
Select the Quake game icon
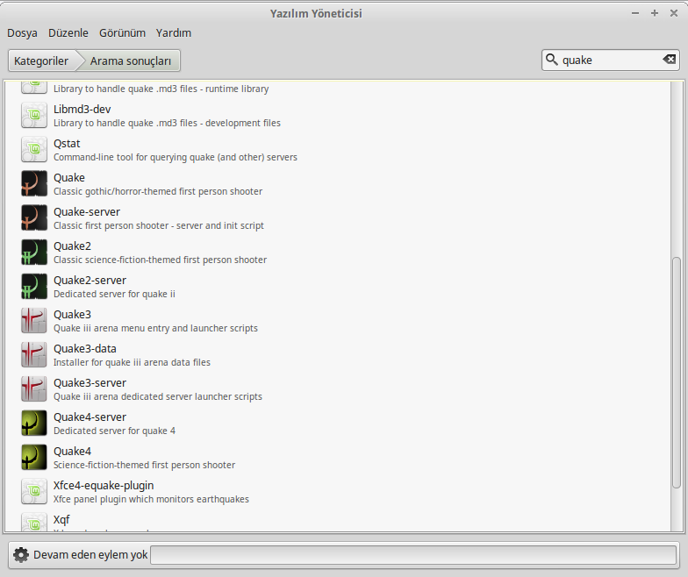point(33,184)
